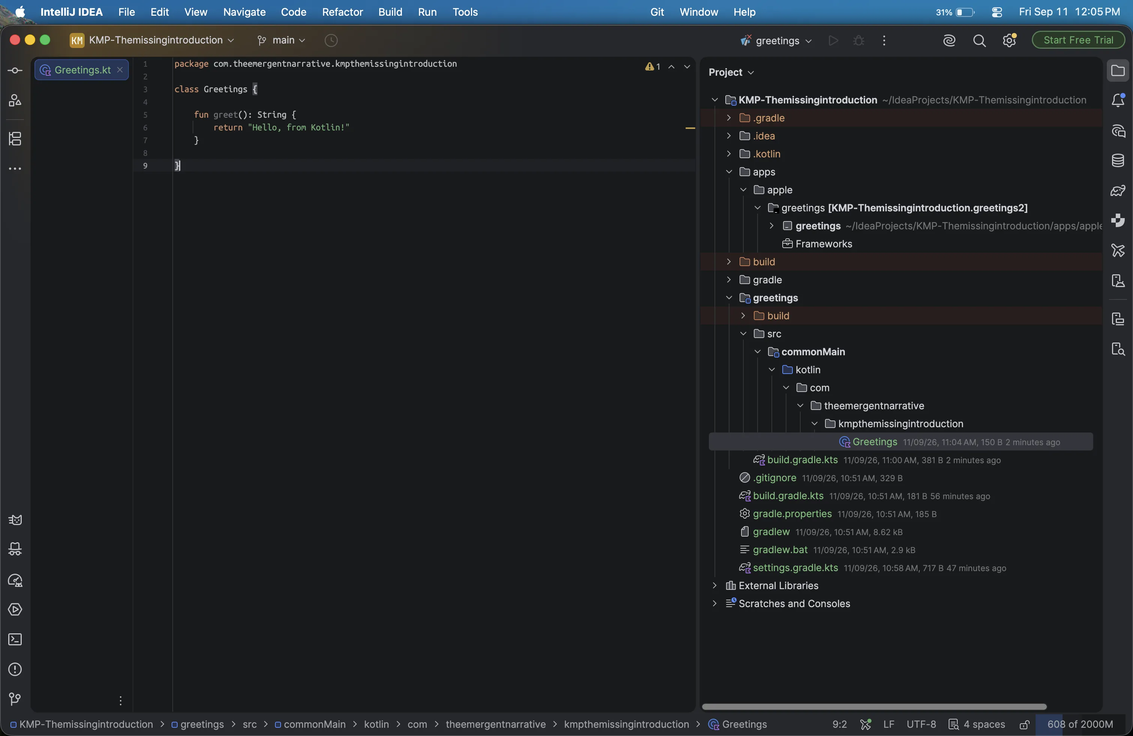The width and height of the screenshot is (1133, 736).
Task: Click the recent activity clock icon
Action: [x=331, y=40]
